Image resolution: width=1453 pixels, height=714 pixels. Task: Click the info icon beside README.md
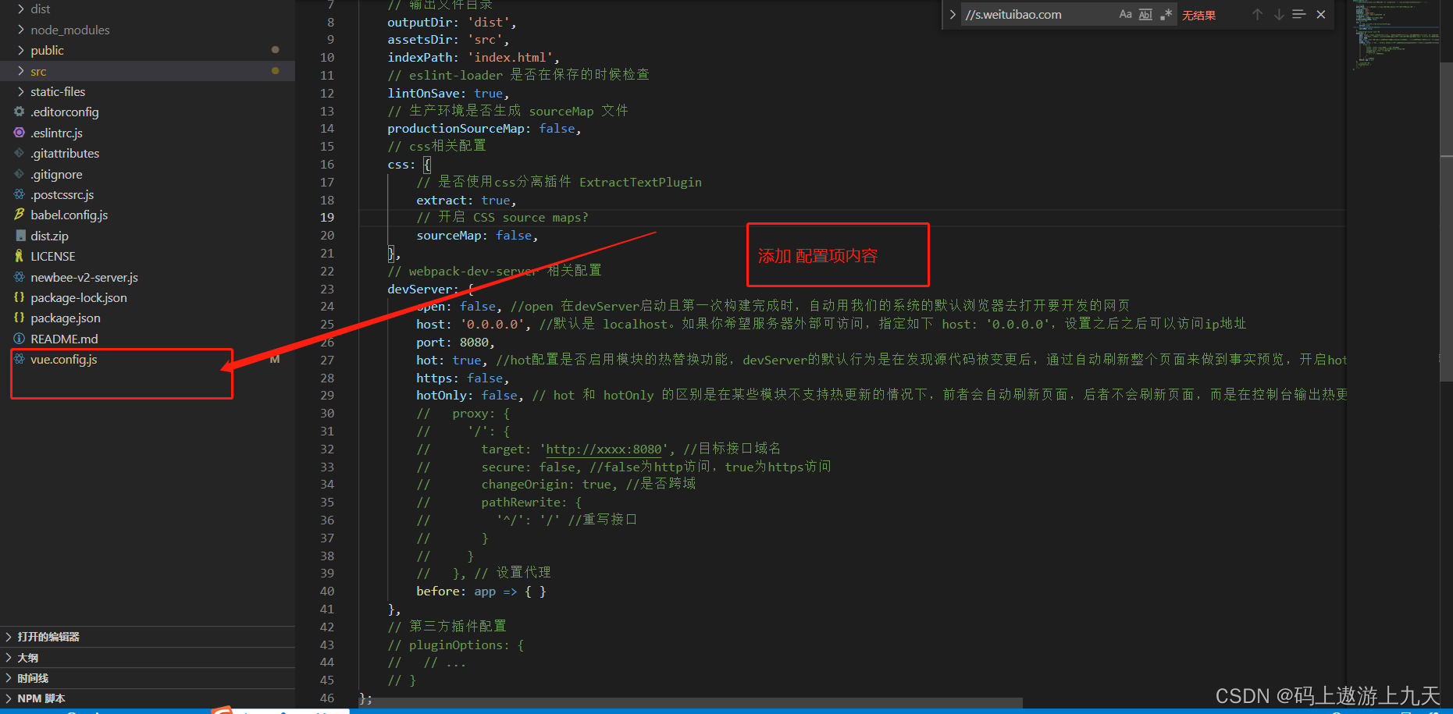[20, 339]
